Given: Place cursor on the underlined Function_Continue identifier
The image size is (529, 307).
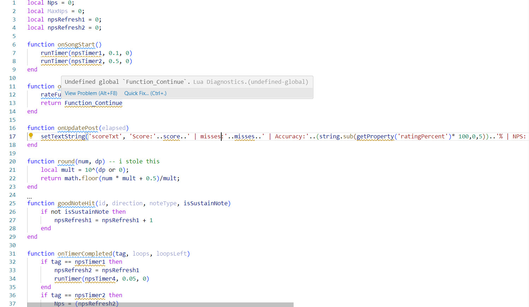Looking at the screenshot, I should (93, 103).
